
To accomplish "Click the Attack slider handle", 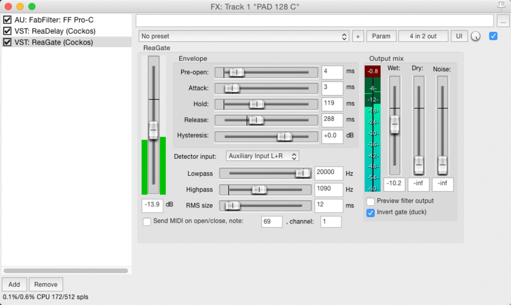I will tap(232, 88).
